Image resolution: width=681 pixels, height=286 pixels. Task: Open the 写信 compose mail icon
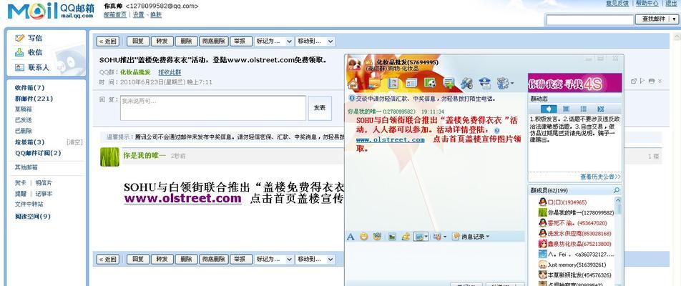point(19,38)
